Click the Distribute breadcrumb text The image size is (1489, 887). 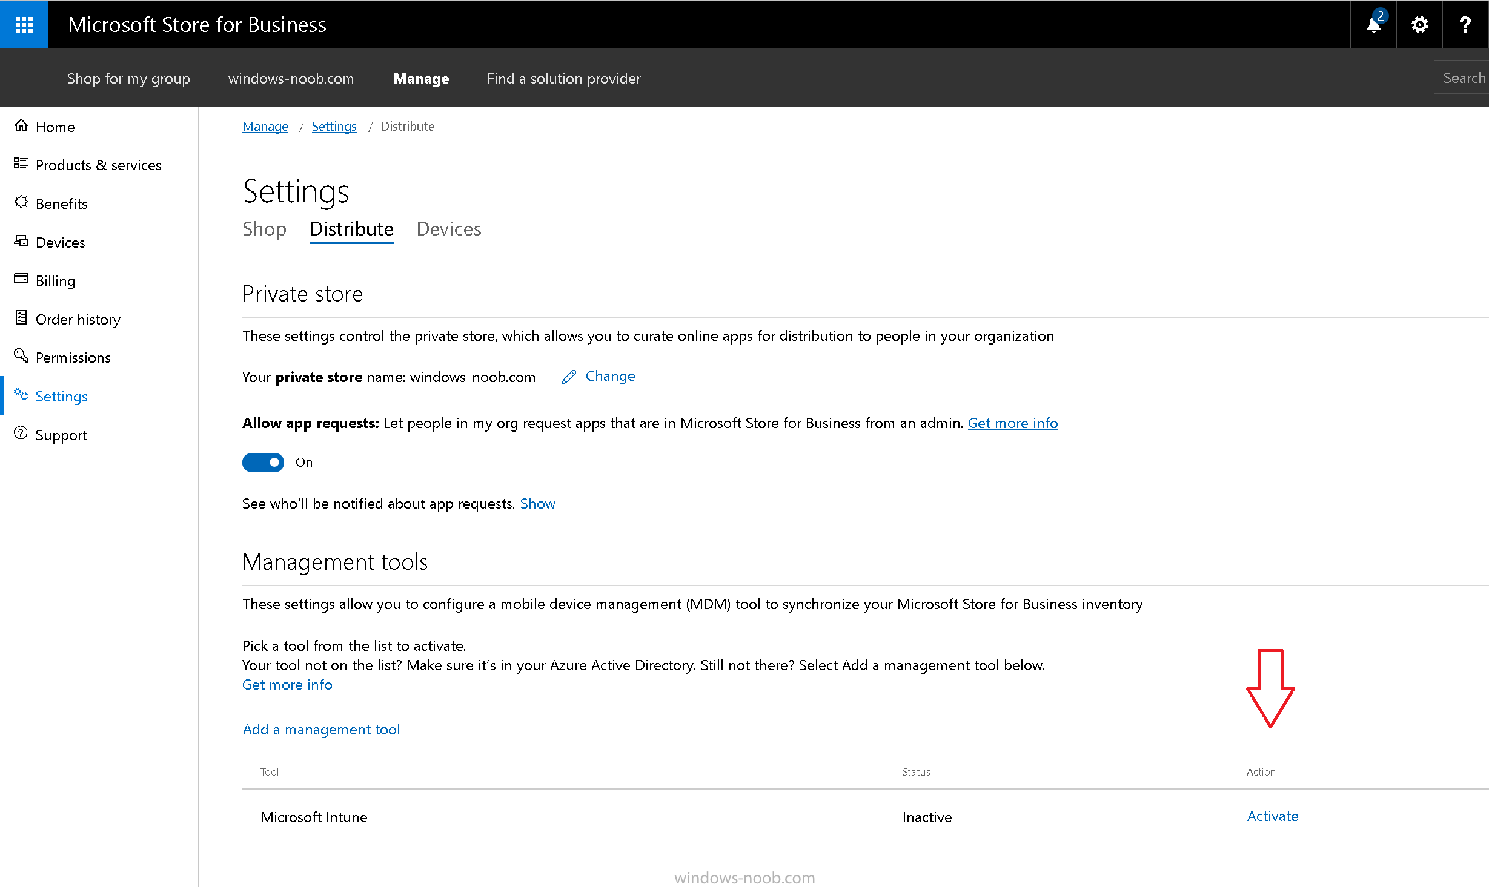pyautogui.click(x=407, y=127)
